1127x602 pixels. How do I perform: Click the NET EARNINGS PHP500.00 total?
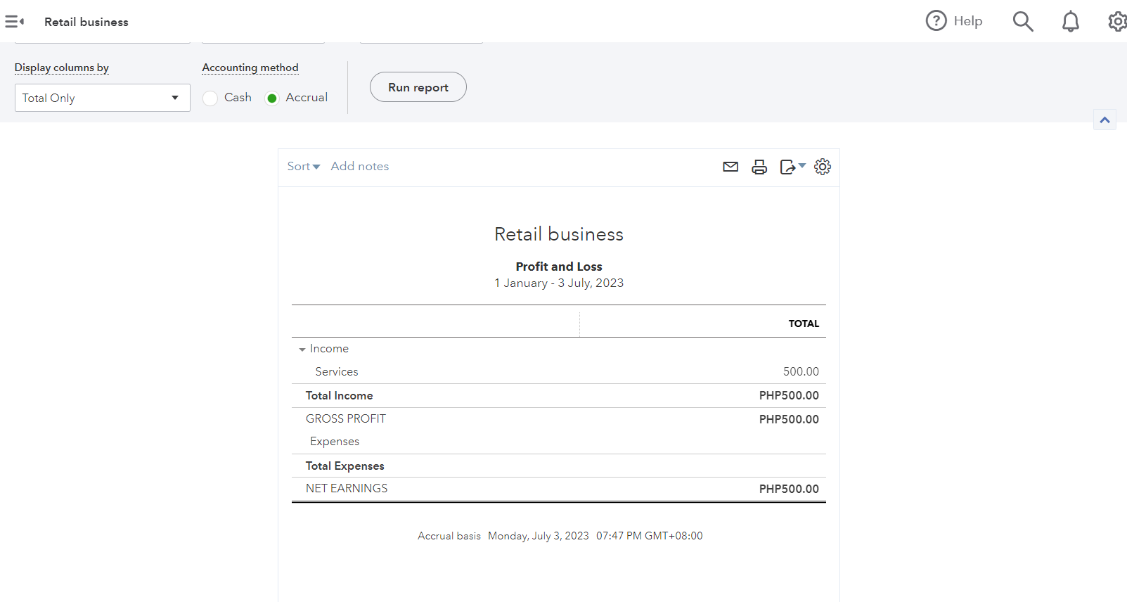(789, 489)
